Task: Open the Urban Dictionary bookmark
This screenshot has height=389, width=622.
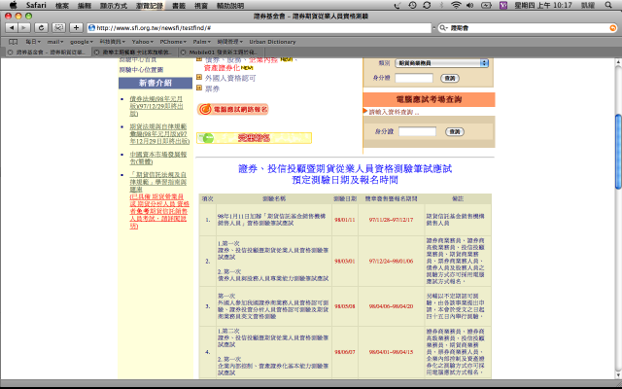Action: tap(272, 42)
